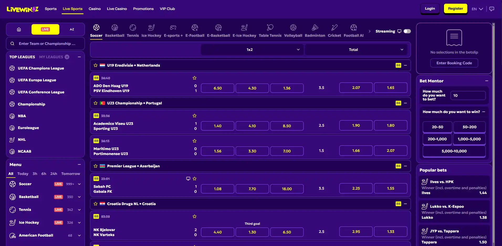Viewport: 502px width, 246px height.
Task: Toggle the Streaming switch
Action: (407, 31)
